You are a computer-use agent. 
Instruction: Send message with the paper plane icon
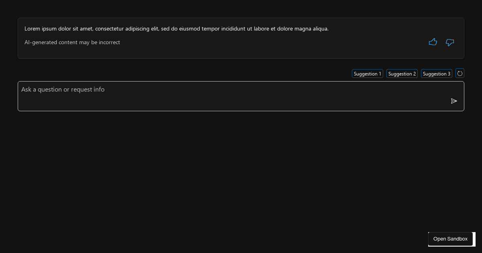(x=454, y=101)
